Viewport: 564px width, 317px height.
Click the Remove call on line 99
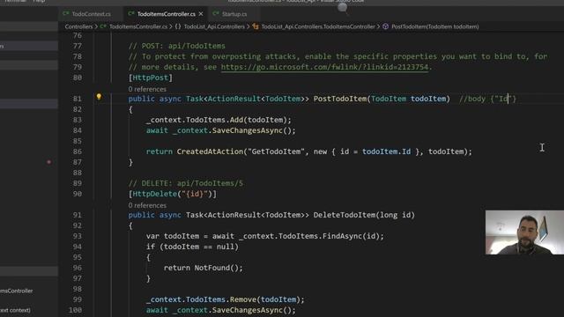[243, 299]
